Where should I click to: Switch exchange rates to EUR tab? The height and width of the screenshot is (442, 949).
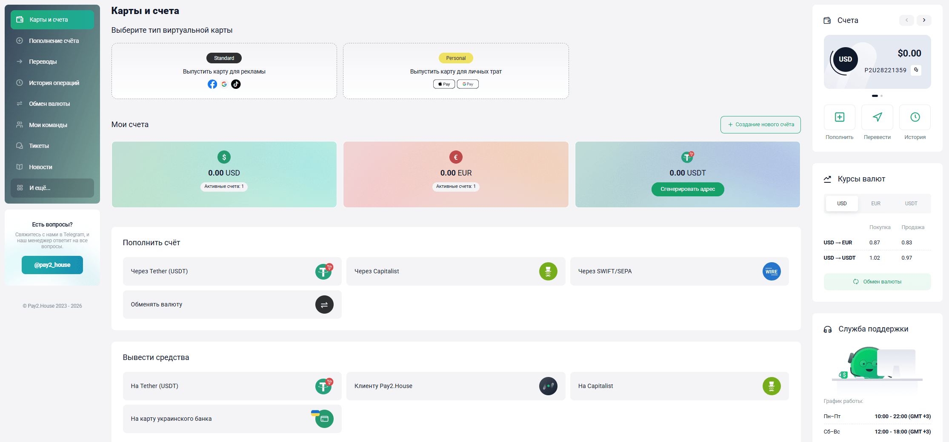click(x=875, y=204)
